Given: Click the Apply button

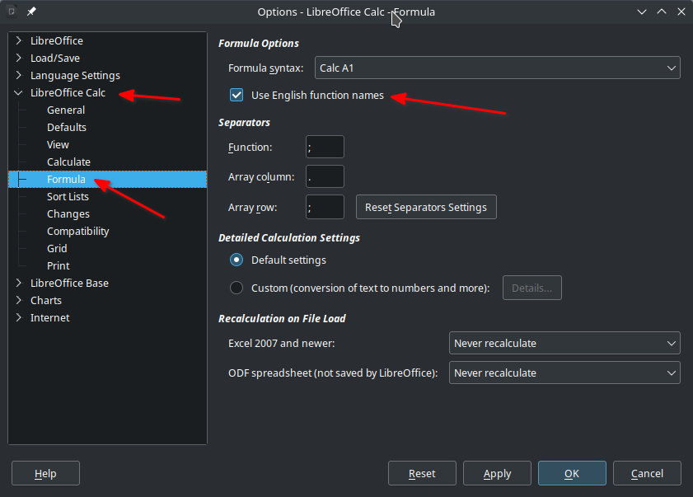Looking at the screenshot, I should 497,473.
